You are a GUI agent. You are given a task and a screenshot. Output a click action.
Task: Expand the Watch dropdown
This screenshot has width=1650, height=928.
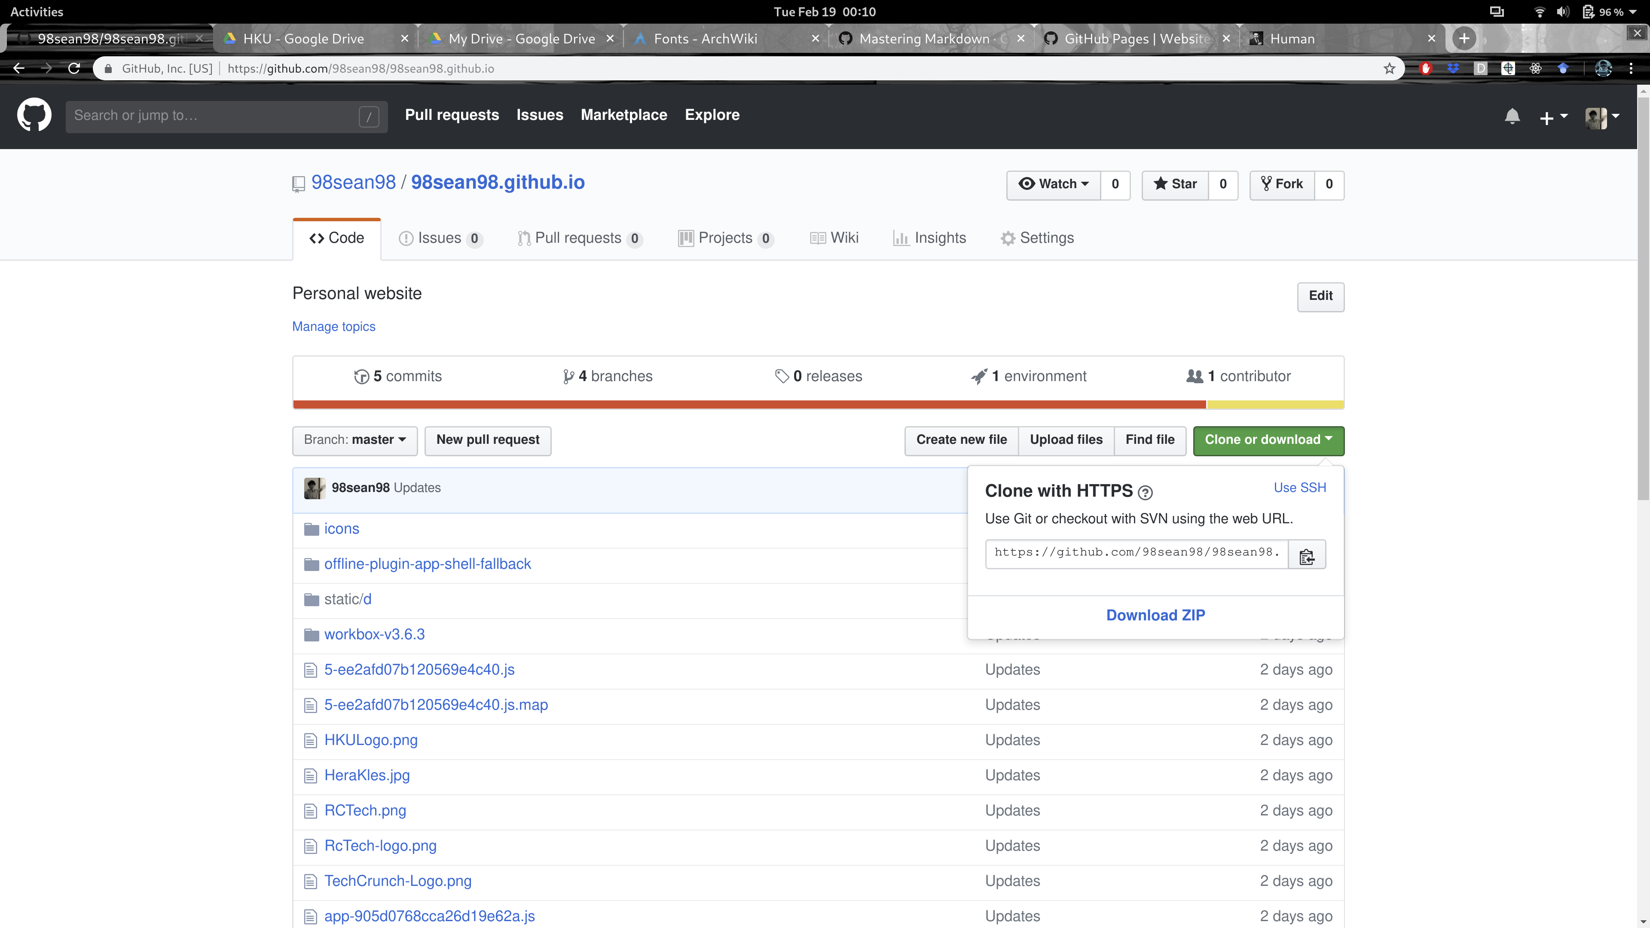1054,185
